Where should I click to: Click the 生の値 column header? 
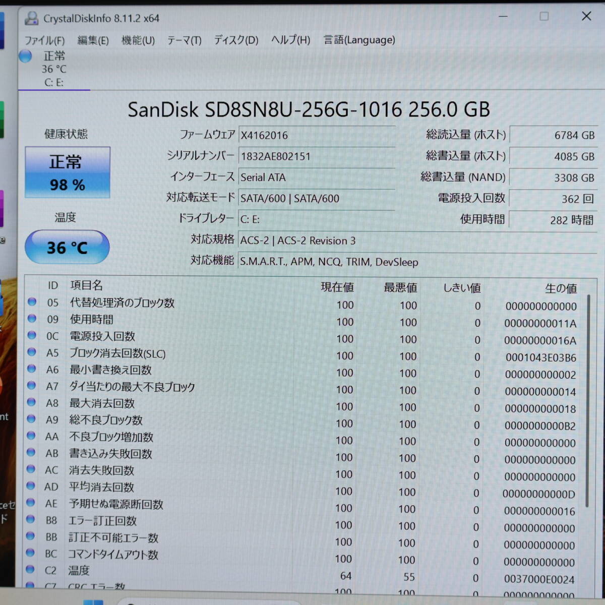pos(561,288)
